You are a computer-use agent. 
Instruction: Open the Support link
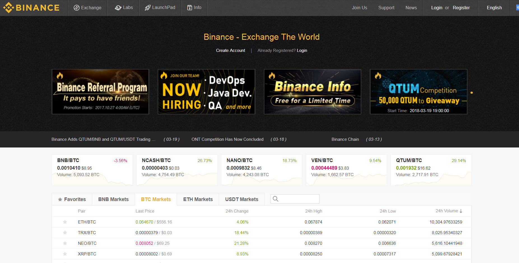tap(386, 8)
